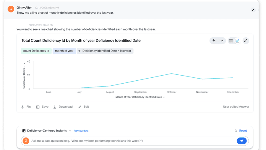Edit the chart answer
Image resolution: width=266 pixels, height=150 pixels.
[x=83, y=107]
